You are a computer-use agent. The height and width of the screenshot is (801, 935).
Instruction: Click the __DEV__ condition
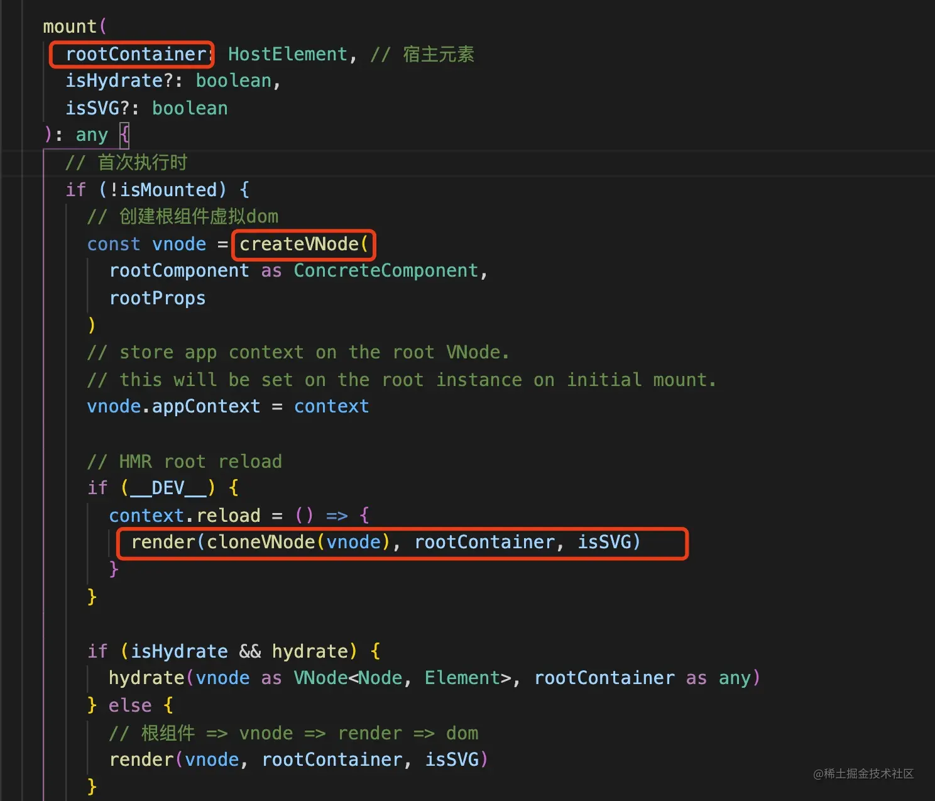click(168, 489)
